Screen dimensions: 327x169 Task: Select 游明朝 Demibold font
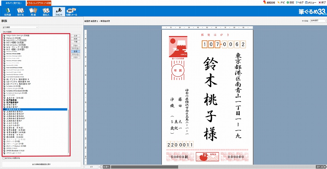[x=16, y=150]
